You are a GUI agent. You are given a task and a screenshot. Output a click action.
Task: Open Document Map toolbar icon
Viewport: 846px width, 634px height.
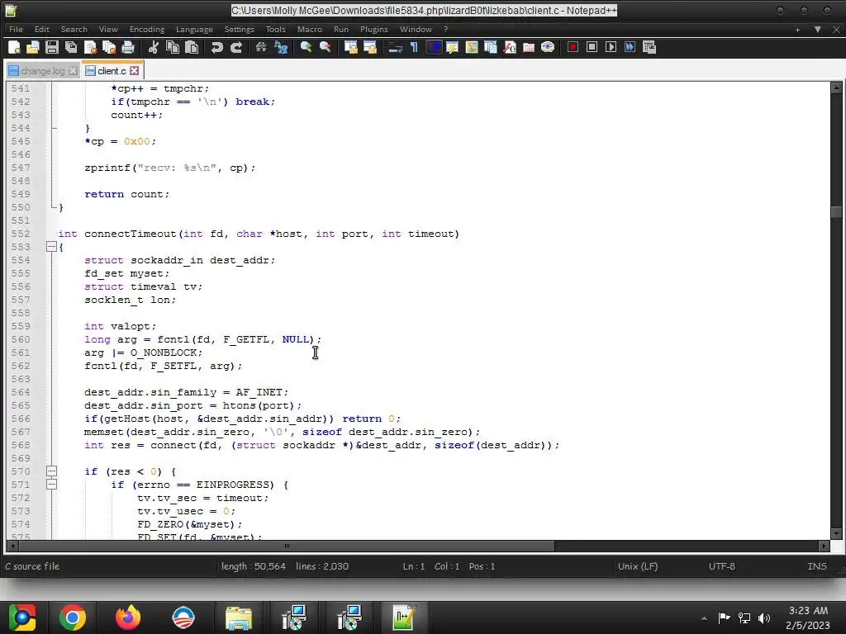coord(472,47)
